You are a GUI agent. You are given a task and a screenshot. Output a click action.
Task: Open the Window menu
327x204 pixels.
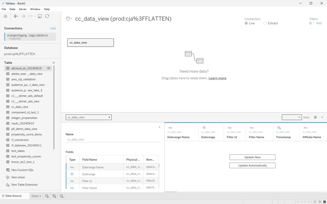pos(35,9)
